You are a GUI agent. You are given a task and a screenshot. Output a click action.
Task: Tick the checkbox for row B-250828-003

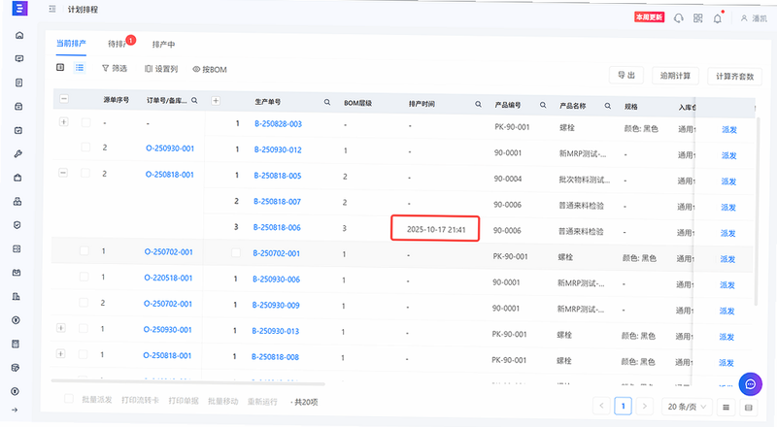(85, 122)
